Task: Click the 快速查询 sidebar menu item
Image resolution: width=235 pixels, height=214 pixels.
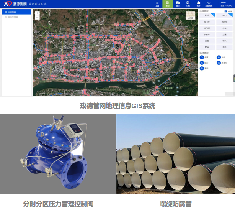Action: click(16, 12)
